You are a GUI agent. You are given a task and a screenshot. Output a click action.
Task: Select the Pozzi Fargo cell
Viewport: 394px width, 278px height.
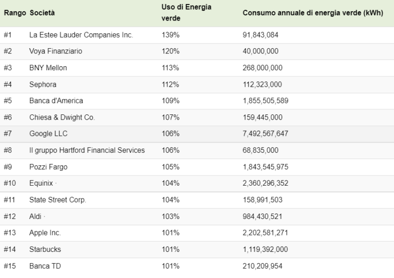point(48,167)
